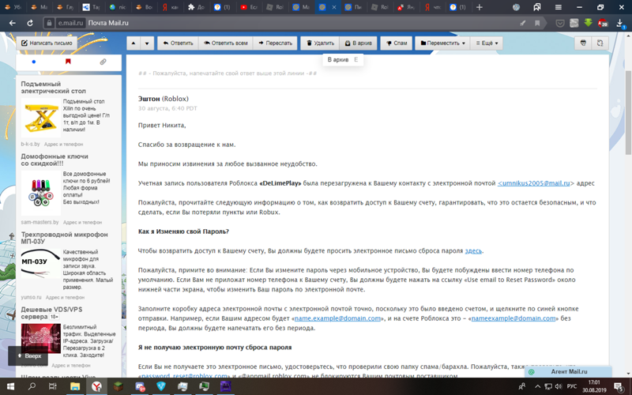Viewport: 632px width, 395px height.
Task: Reload the page with refresh icon
Action: tap(30, 23)
